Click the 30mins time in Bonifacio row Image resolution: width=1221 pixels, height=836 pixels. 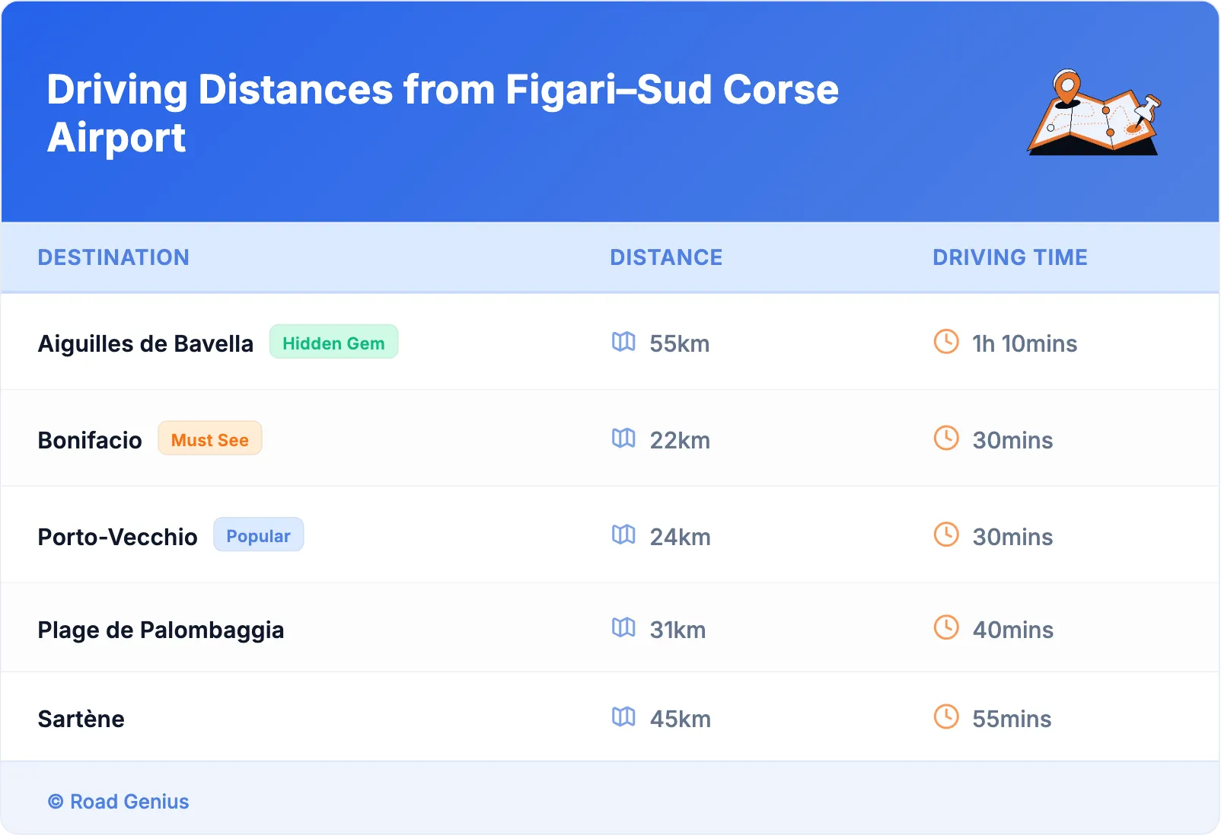pyautogui.click(x=1012, y=440)
